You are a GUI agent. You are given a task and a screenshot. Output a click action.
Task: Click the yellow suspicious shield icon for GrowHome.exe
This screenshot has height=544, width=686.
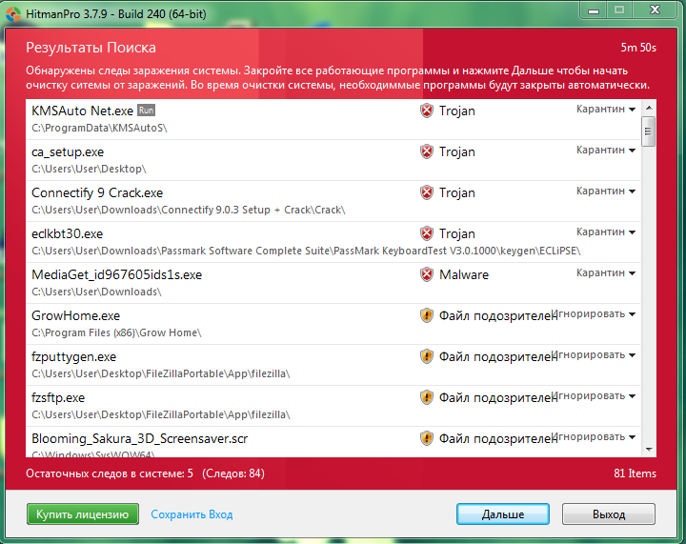click(427, 315)
